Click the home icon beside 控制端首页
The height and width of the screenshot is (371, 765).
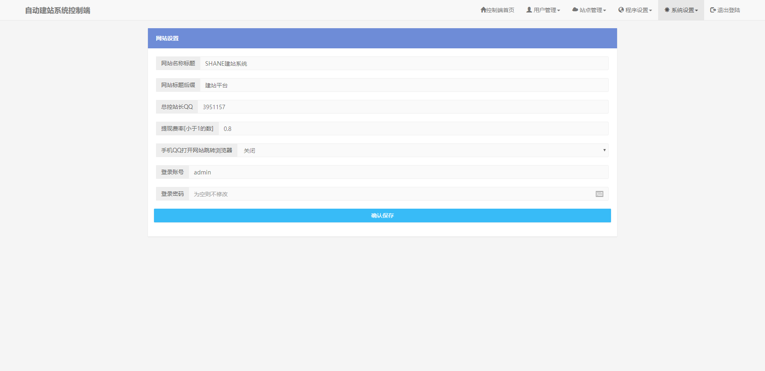click(483, 10)
